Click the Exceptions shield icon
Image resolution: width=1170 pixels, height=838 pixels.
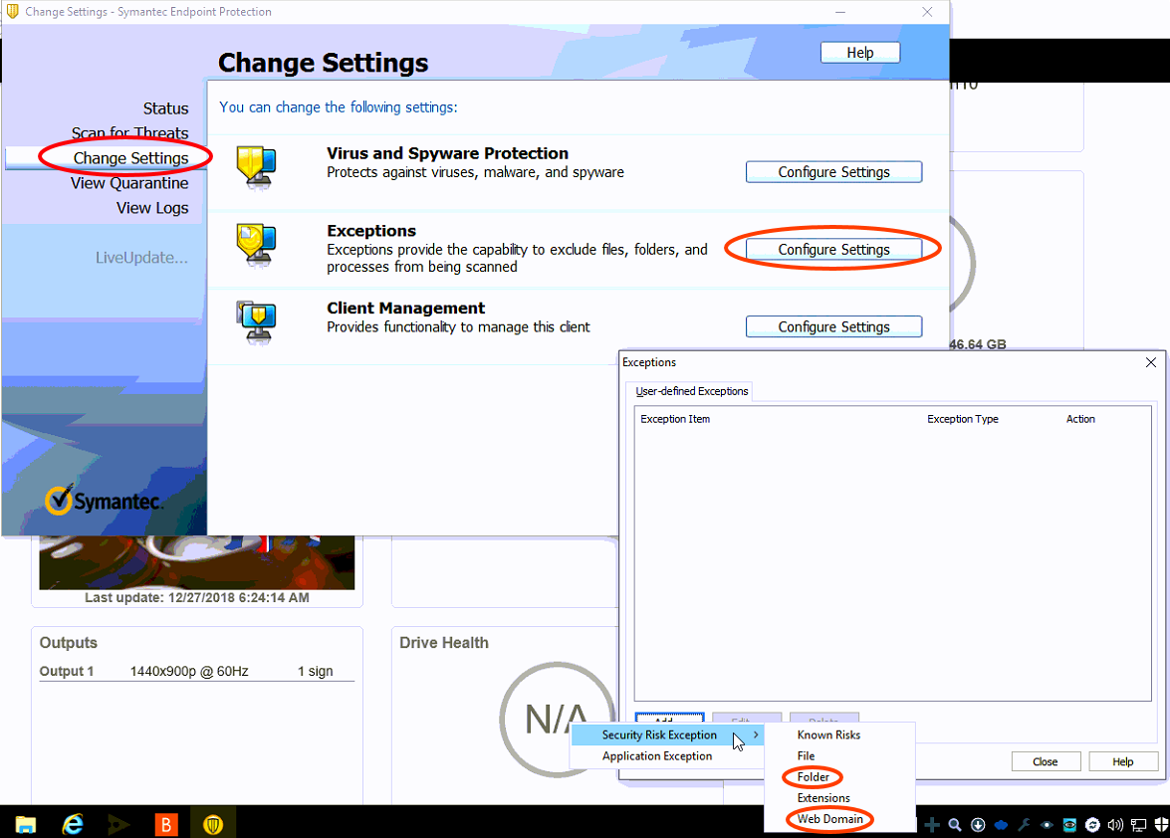(256, 245)
